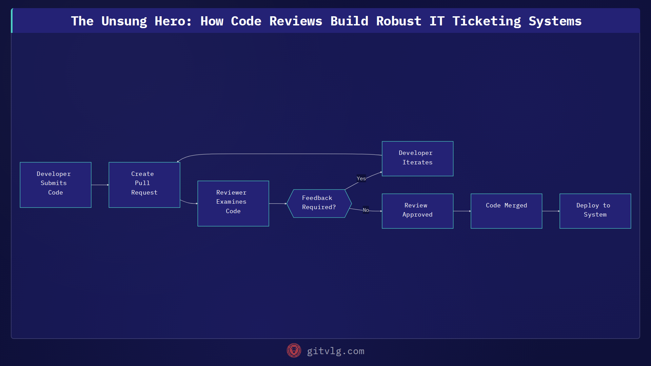The height and width of the screenshot is (366, 651).
Task: Select the Create Pull Request box
Action: (x=144, y=185)
